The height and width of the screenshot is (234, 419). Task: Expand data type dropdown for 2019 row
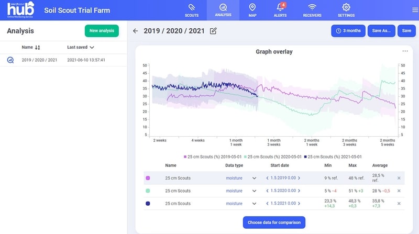pos(254,178)
